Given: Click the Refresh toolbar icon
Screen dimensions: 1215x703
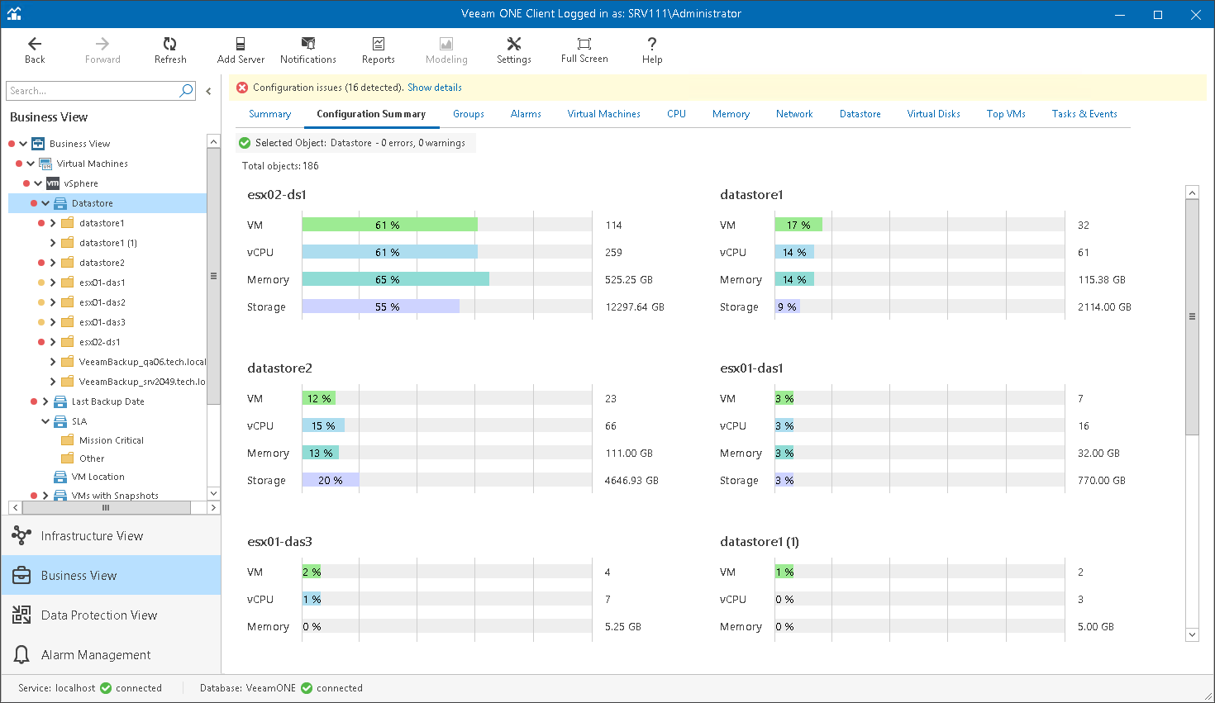Looking at the screenshot, I should coord(170,45).
